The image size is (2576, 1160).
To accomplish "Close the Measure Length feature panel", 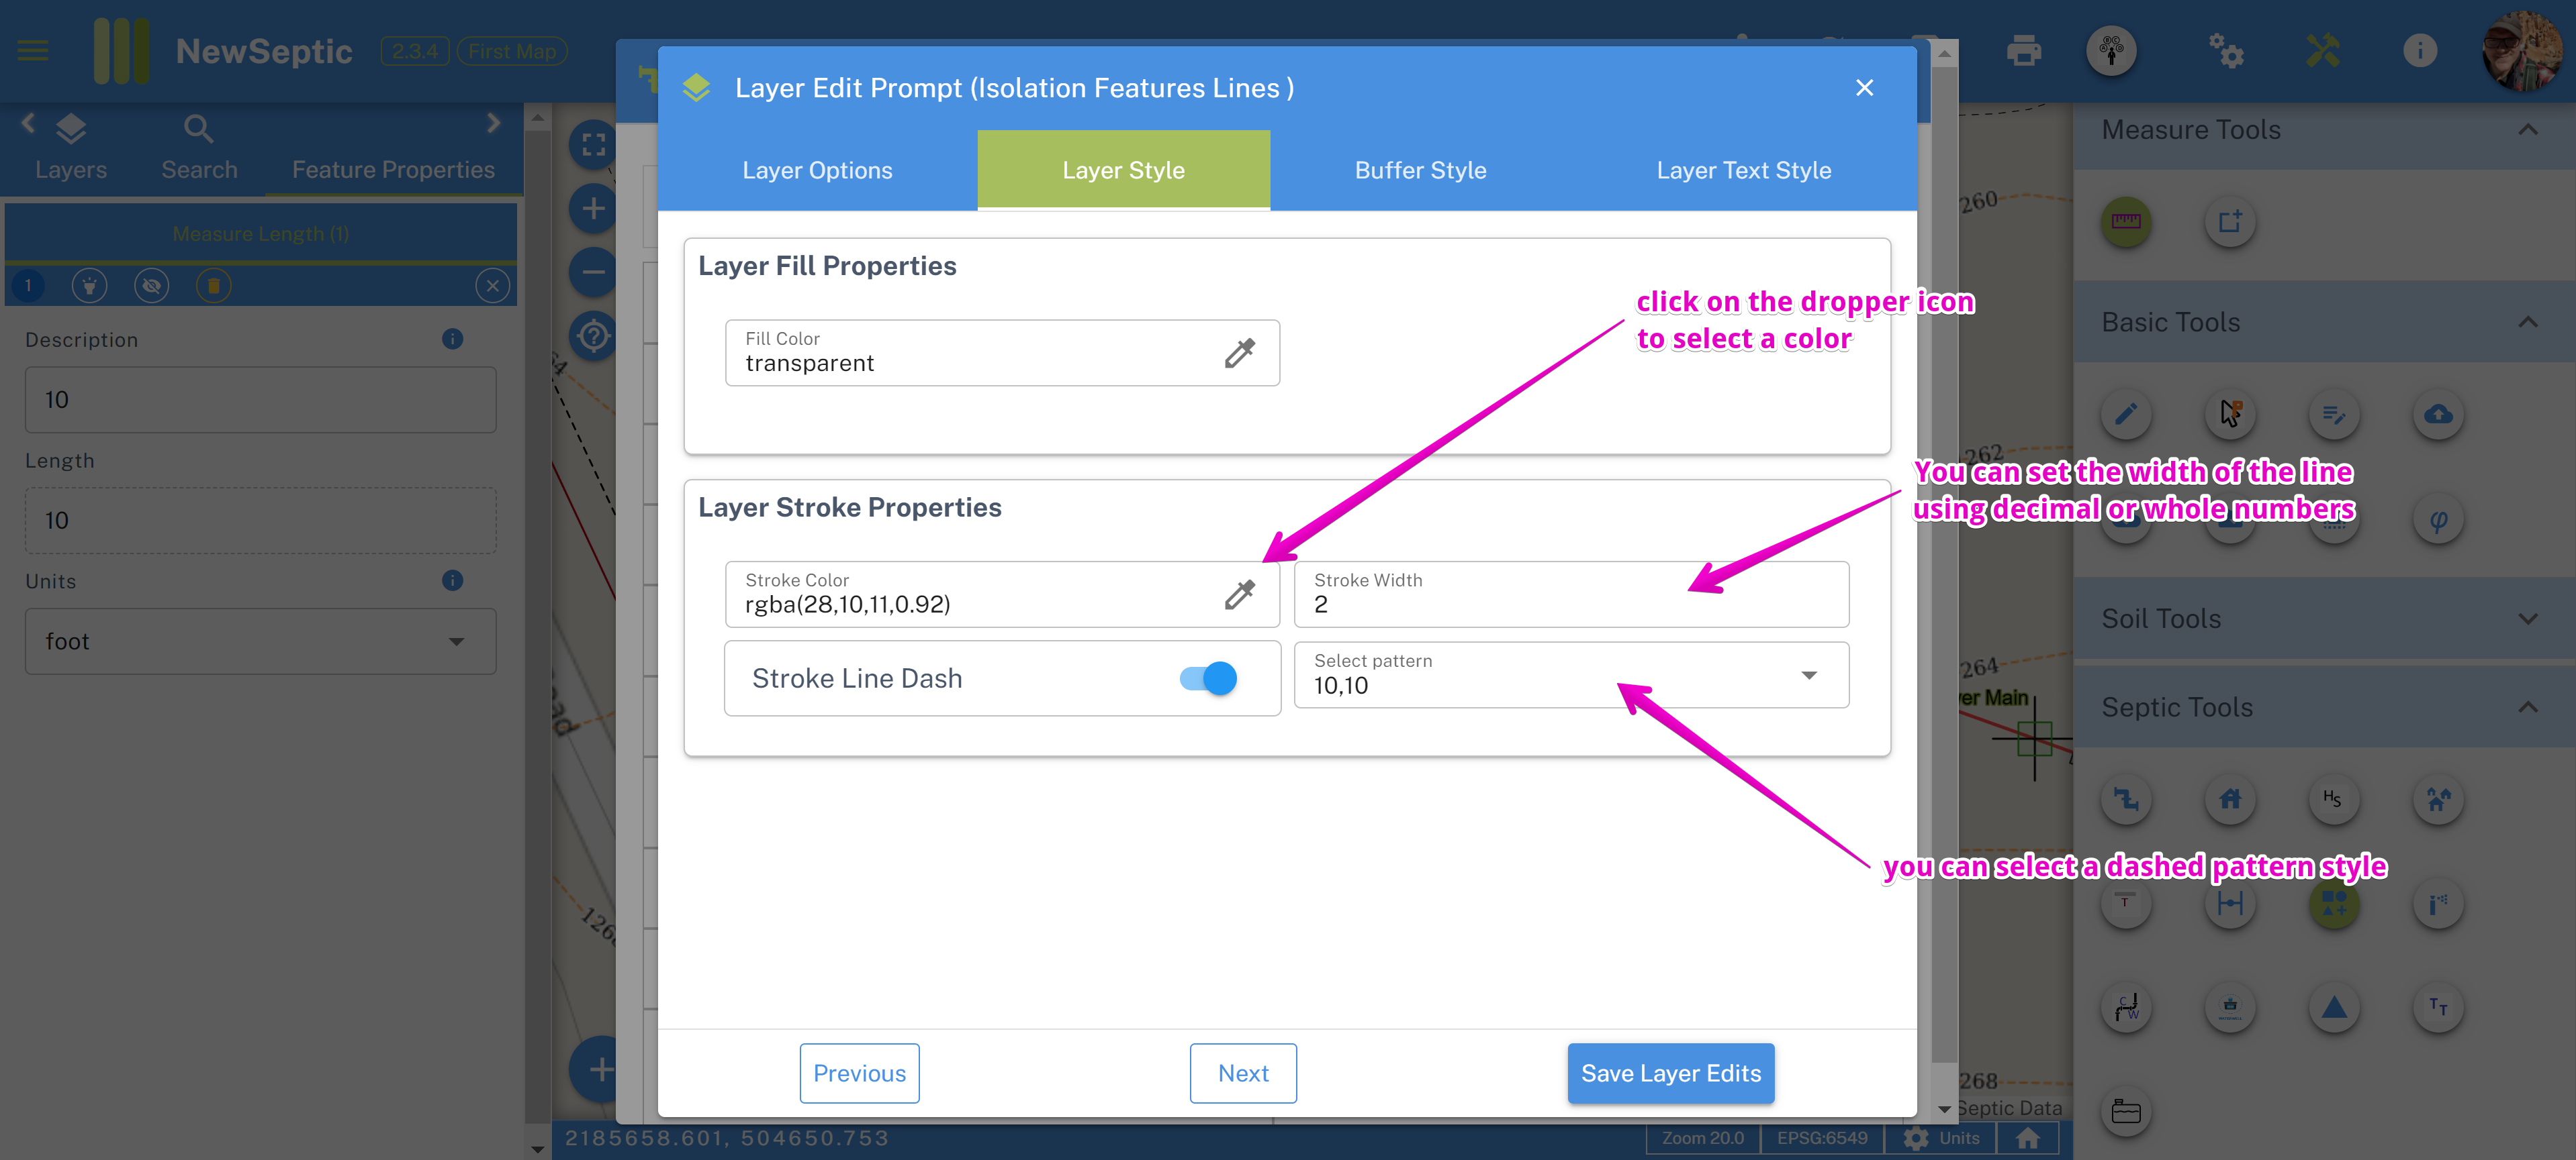I will pos(492,286).
